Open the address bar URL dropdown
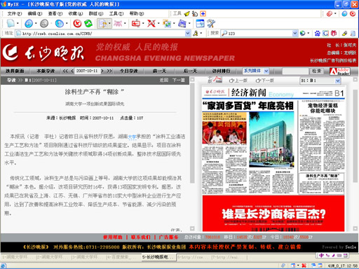 pos(188,34)
